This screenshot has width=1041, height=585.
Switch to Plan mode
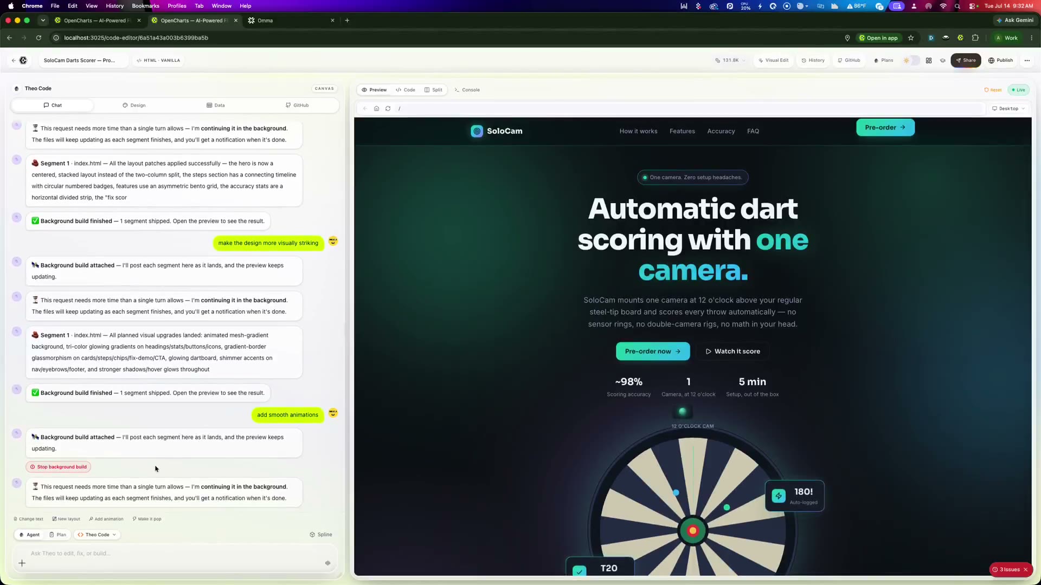click(x=57, y=535)
